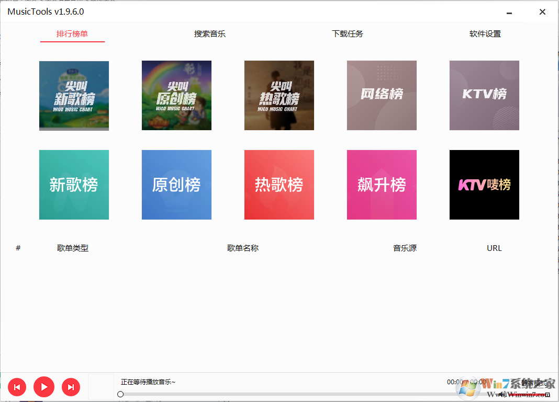559x402 pixels.
Task: Open the 热歌榜 chart
Action: [279, 185]
